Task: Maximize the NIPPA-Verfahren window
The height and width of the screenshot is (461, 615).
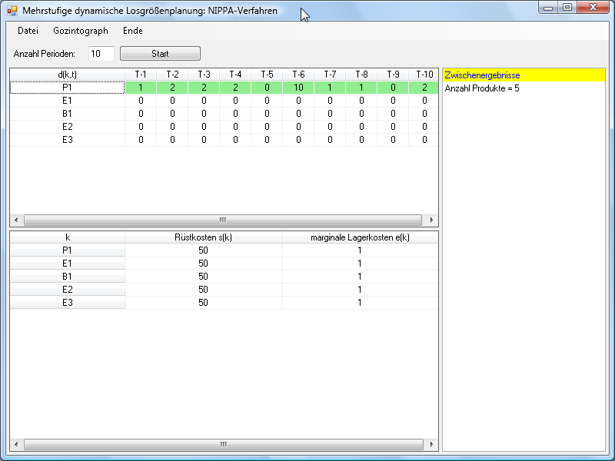Action: (567, 8)
